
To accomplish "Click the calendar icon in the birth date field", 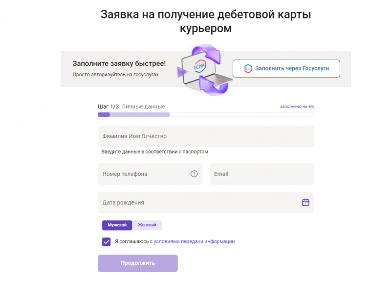I will (x=306, y=202).
